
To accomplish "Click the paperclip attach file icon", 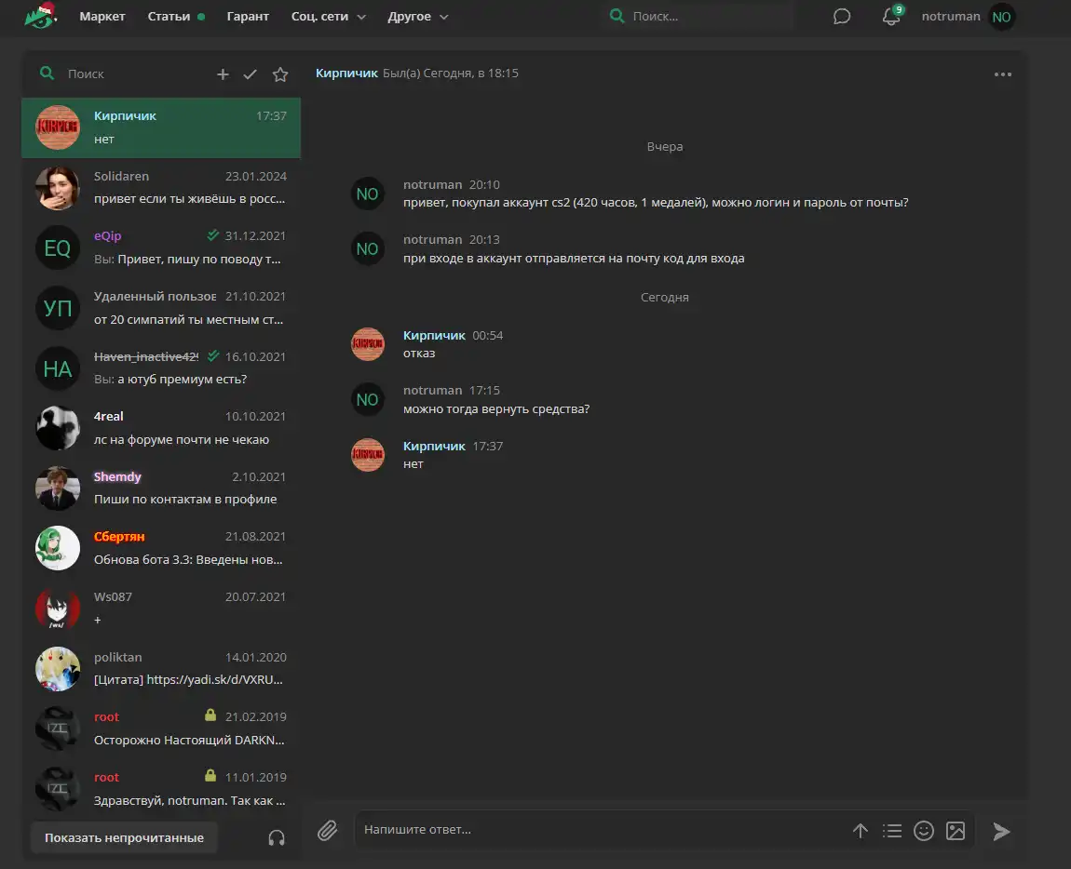I will coord(327,830).
